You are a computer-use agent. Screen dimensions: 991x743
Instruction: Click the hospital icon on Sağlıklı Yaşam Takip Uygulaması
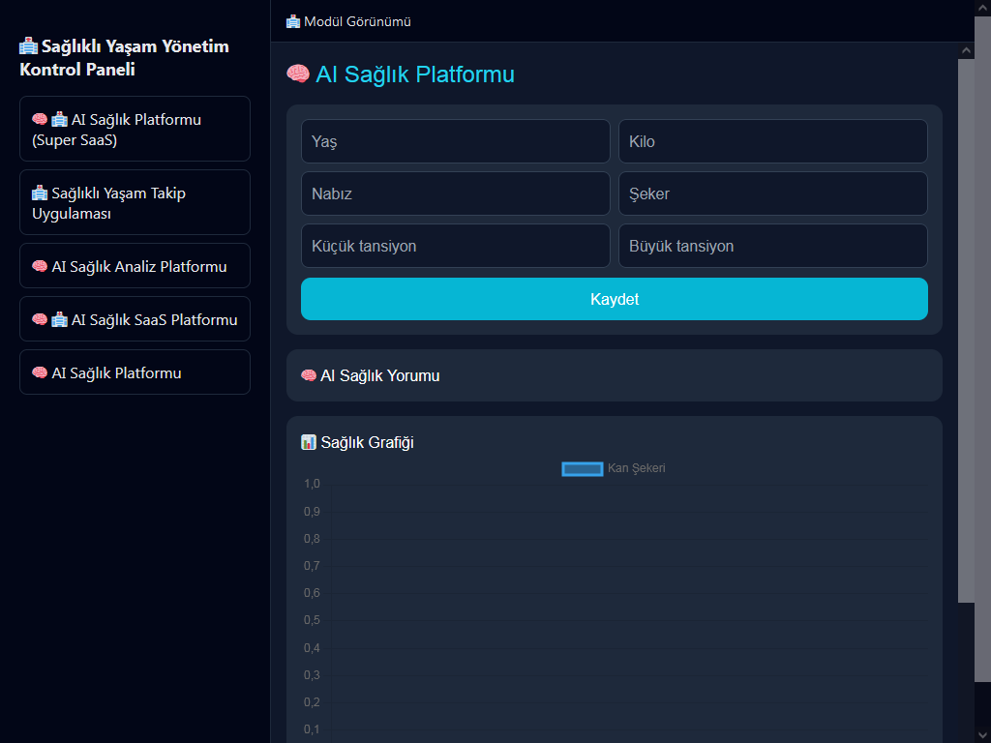[40, 193]
